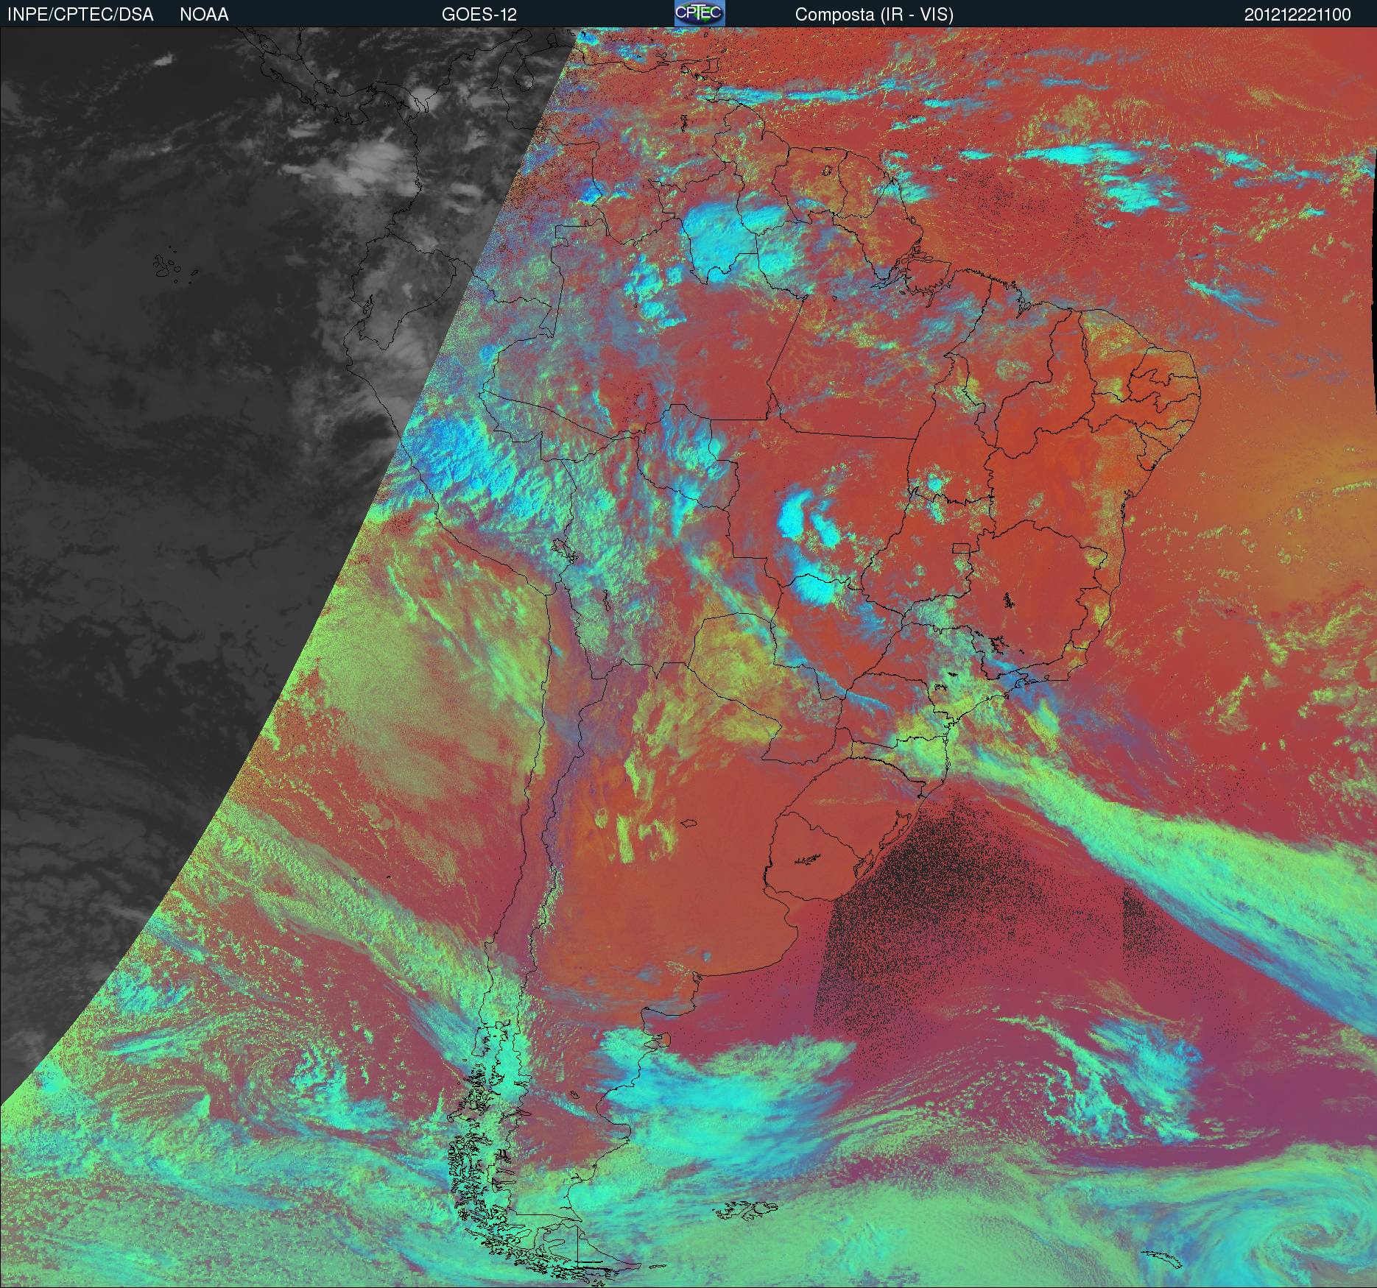Click the CPTEC logo in the header
The height and width of the screenshot is (1288, 1377).
(700, 13)
